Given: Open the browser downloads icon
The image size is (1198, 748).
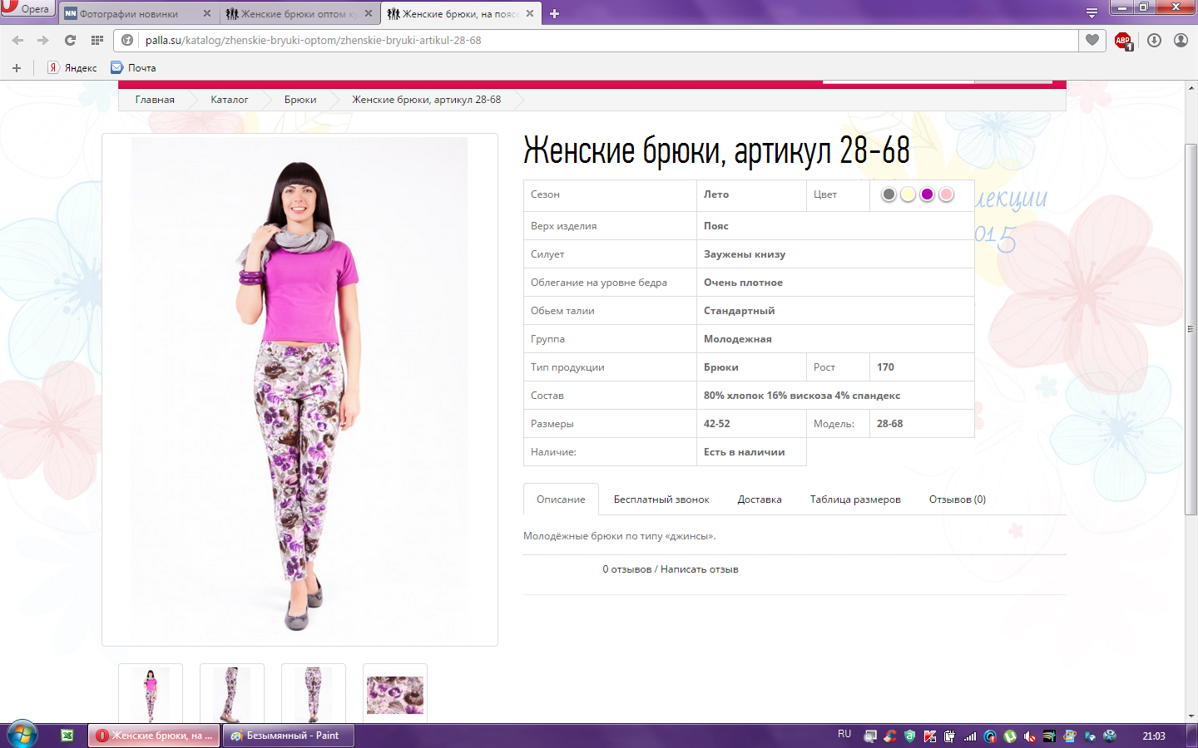Looking at the screenshot, I should tap(1154, 40).
